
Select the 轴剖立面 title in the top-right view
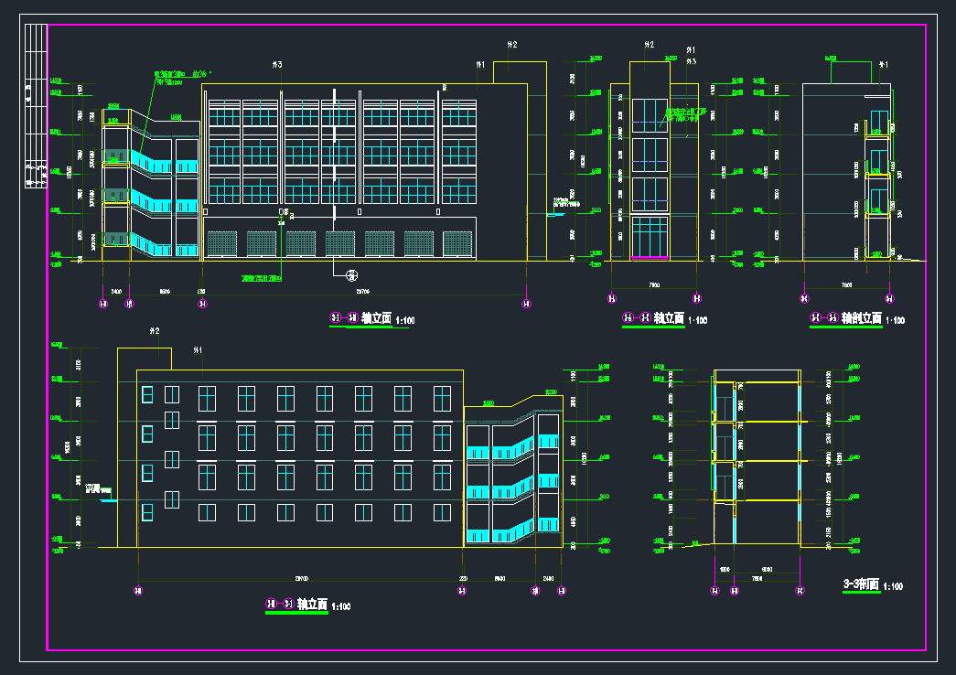[861, 318]
